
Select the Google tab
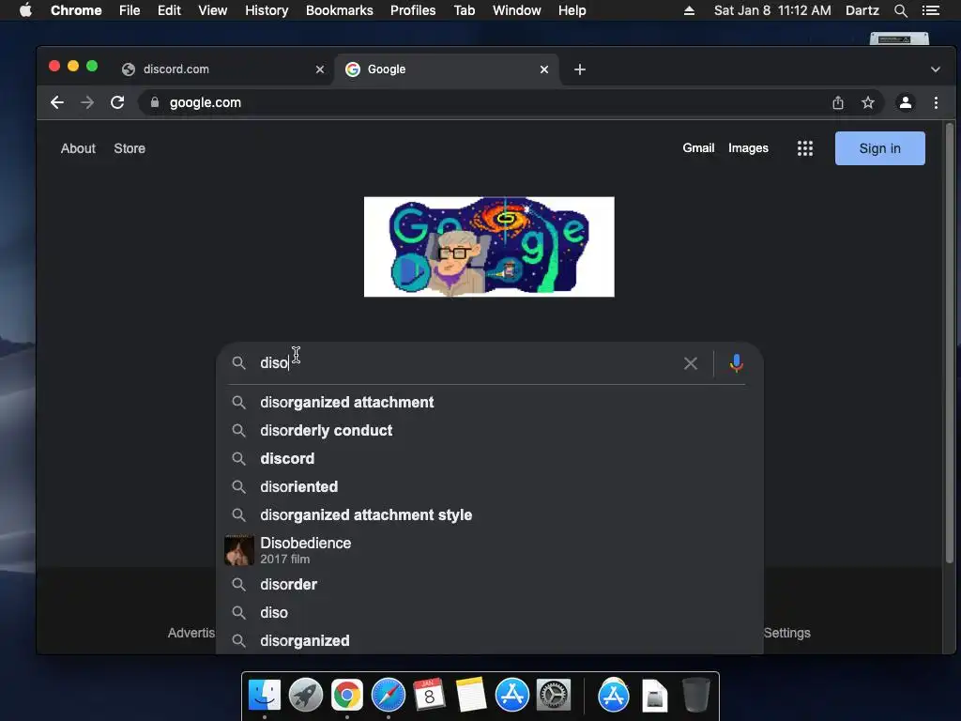448,69
